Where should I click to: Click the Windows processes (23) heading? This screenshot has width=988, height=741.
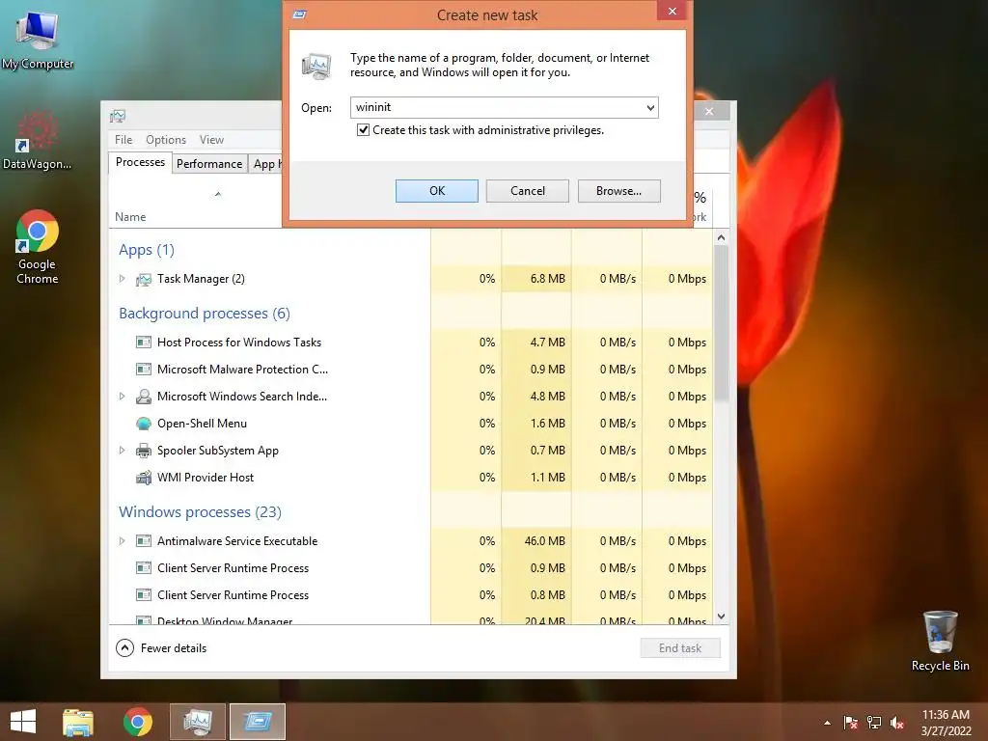point(200,512)
